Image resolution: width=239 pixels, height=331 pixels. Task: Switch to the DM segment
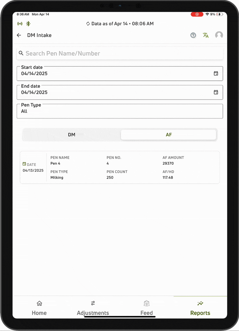pos(72,135)
